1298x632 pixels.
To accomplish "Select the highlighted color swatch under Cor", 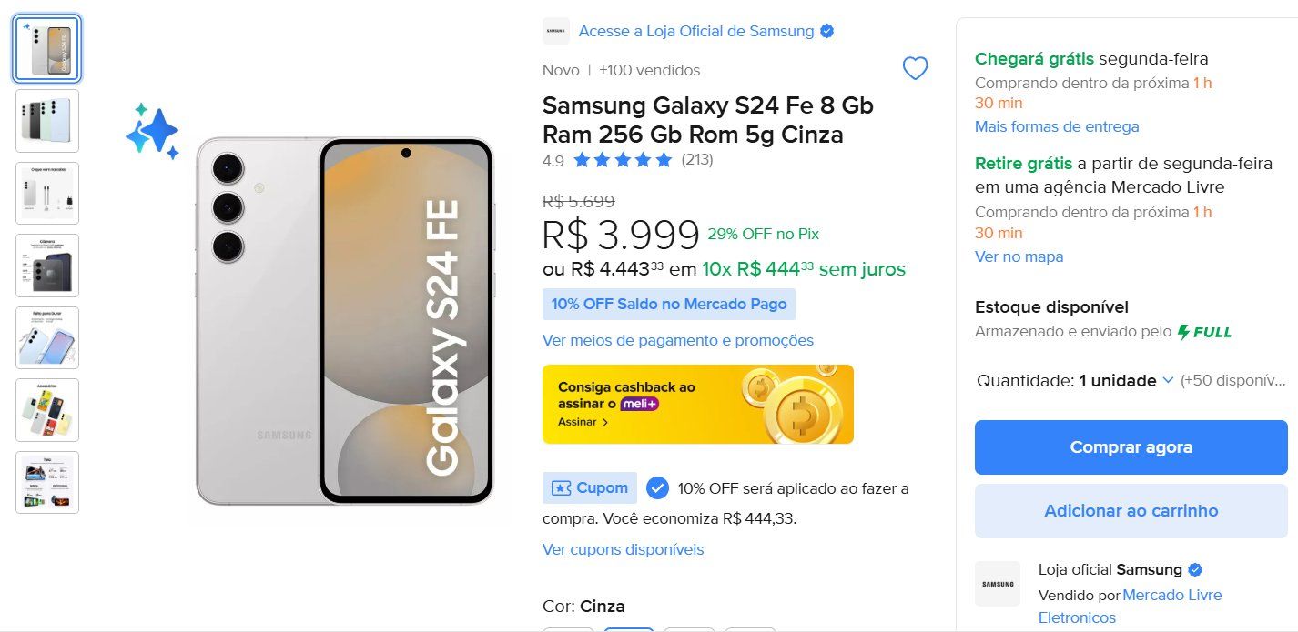I will [629, 628].
